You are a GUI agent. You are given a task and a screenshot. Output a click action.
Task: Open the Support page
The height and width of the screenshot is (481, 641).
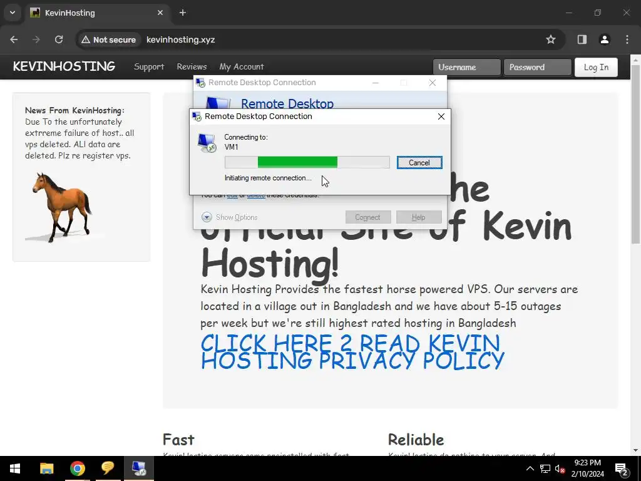149,66
